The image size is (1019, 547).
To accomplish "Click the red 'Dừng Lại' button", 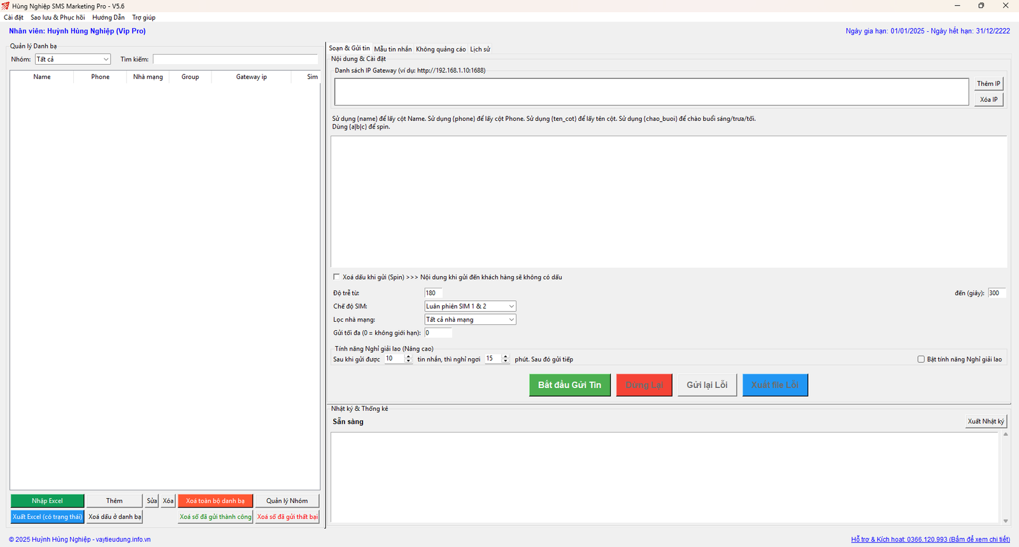I will coord(644,385).
